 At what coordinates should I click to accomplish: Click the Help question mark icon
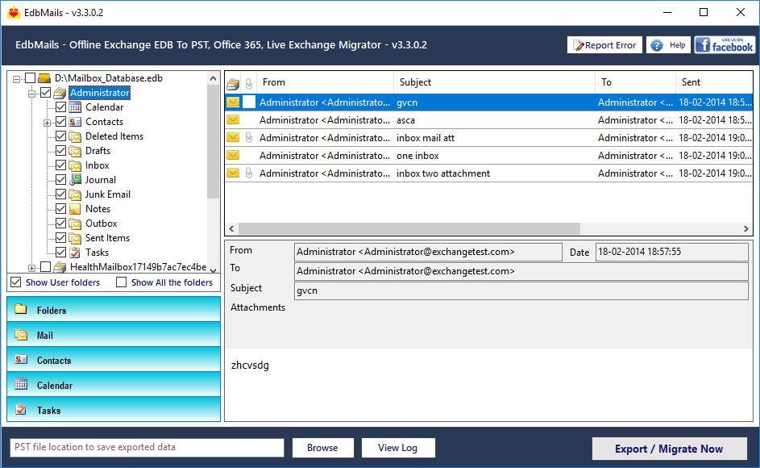(656, 45)
